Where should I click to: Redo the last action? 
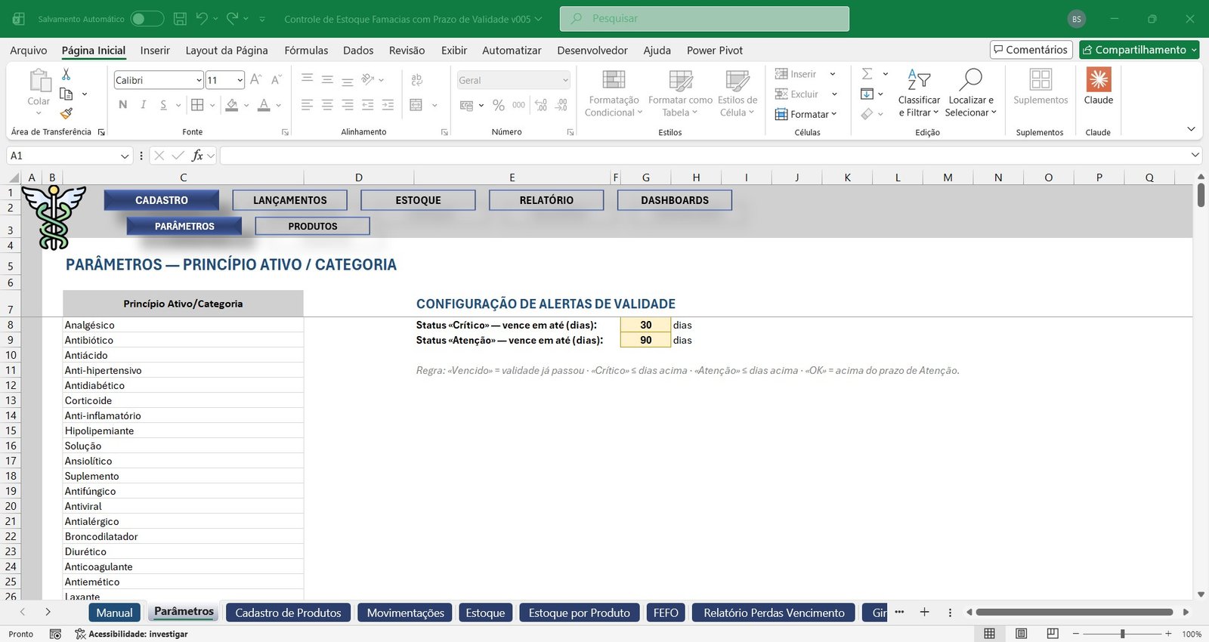pyautogui.click(x=233, y=19)
